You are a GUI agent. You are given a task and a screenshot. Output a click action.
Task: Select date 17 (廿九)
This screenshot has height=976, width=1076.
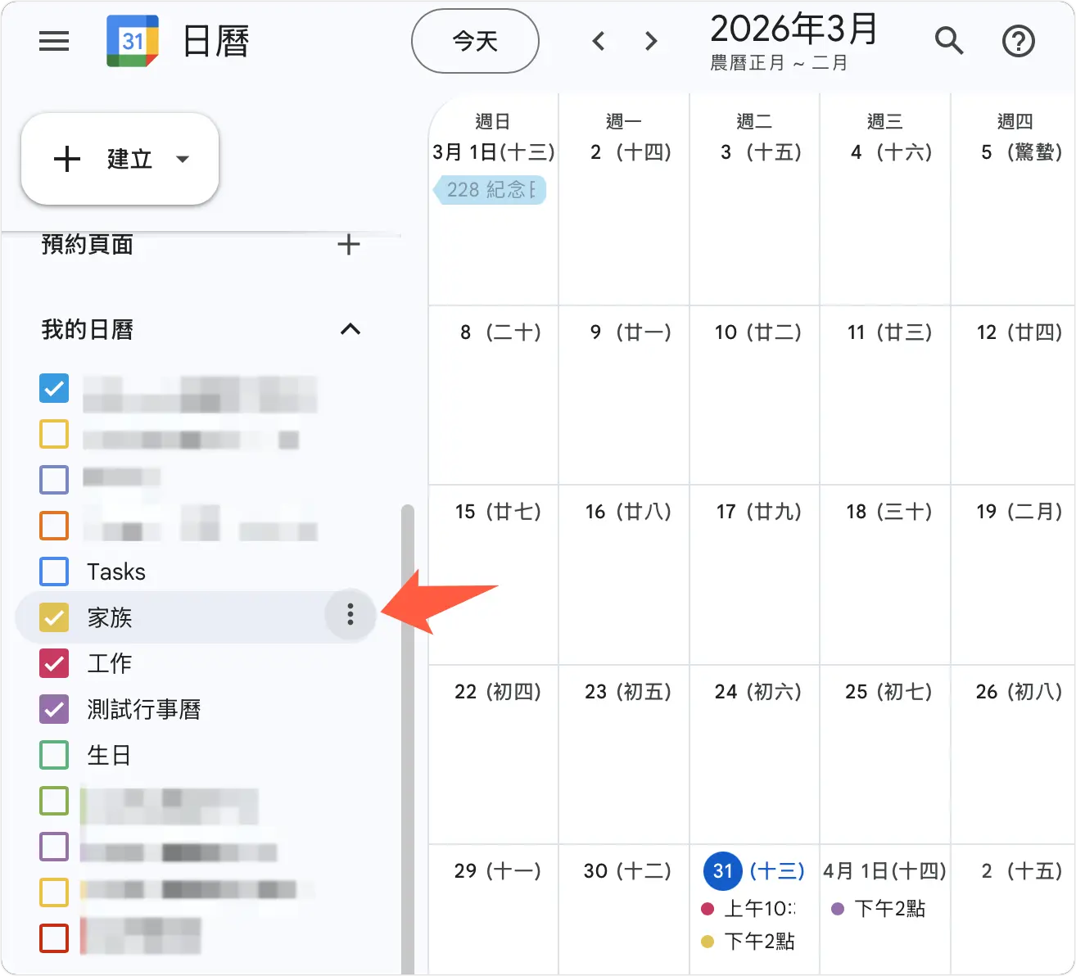pos(759,512)
